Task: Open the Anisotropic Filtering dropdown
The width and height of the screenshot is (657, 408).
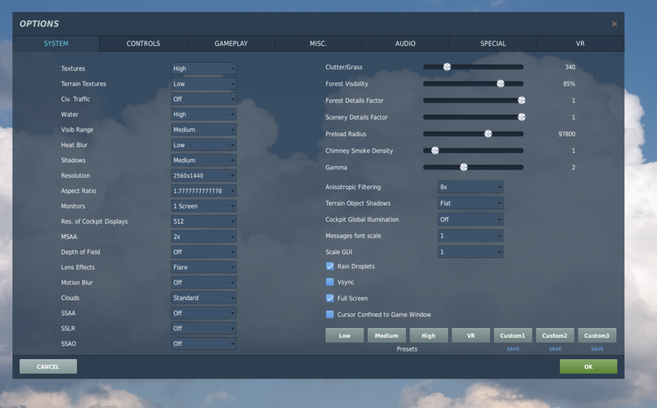Action: pos(470,187)
